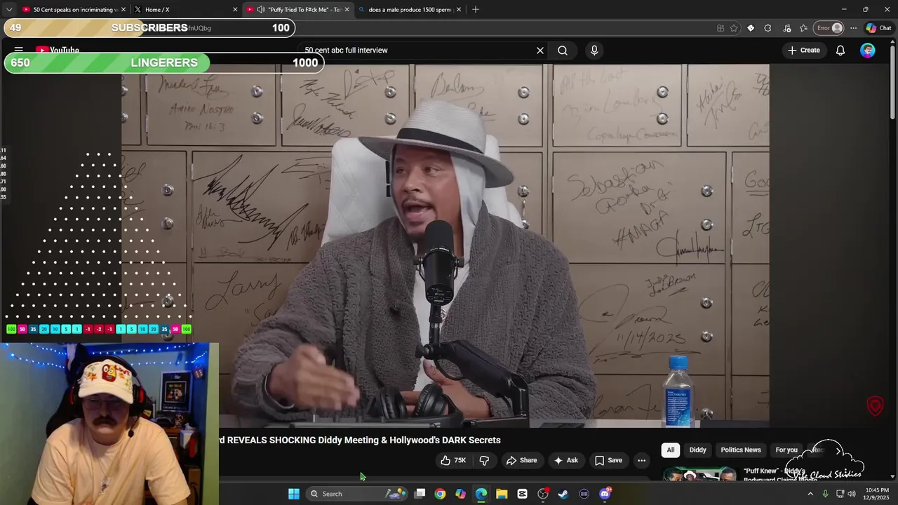Add page to favorites star icon

(x=734, y=28)
